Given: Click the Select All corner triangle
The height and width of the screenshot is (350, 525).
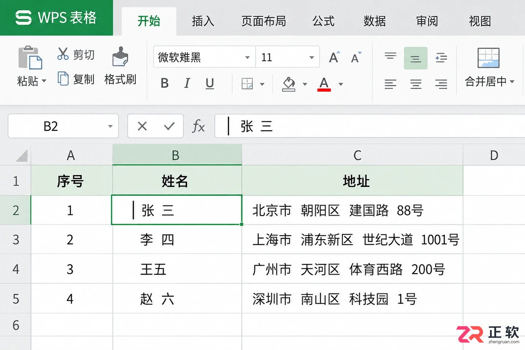Looking at the screenshot, I should [x=22, y=155].
